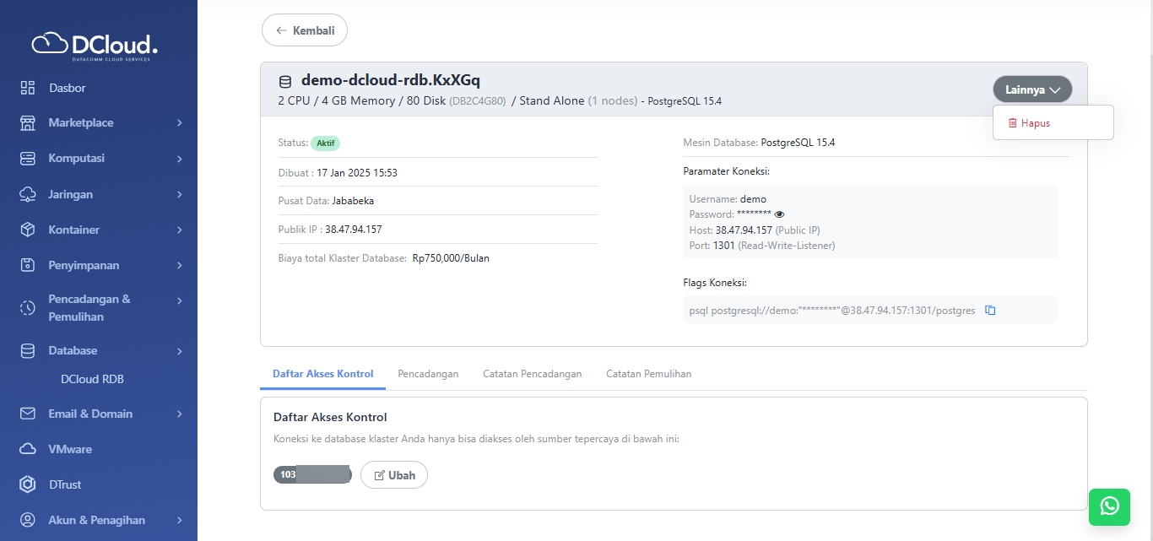Click the DTrust shield icon

[x=28, y=484]
